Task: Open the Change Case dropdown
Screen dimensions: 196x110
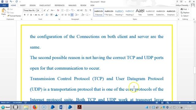Action: (53, 10)
